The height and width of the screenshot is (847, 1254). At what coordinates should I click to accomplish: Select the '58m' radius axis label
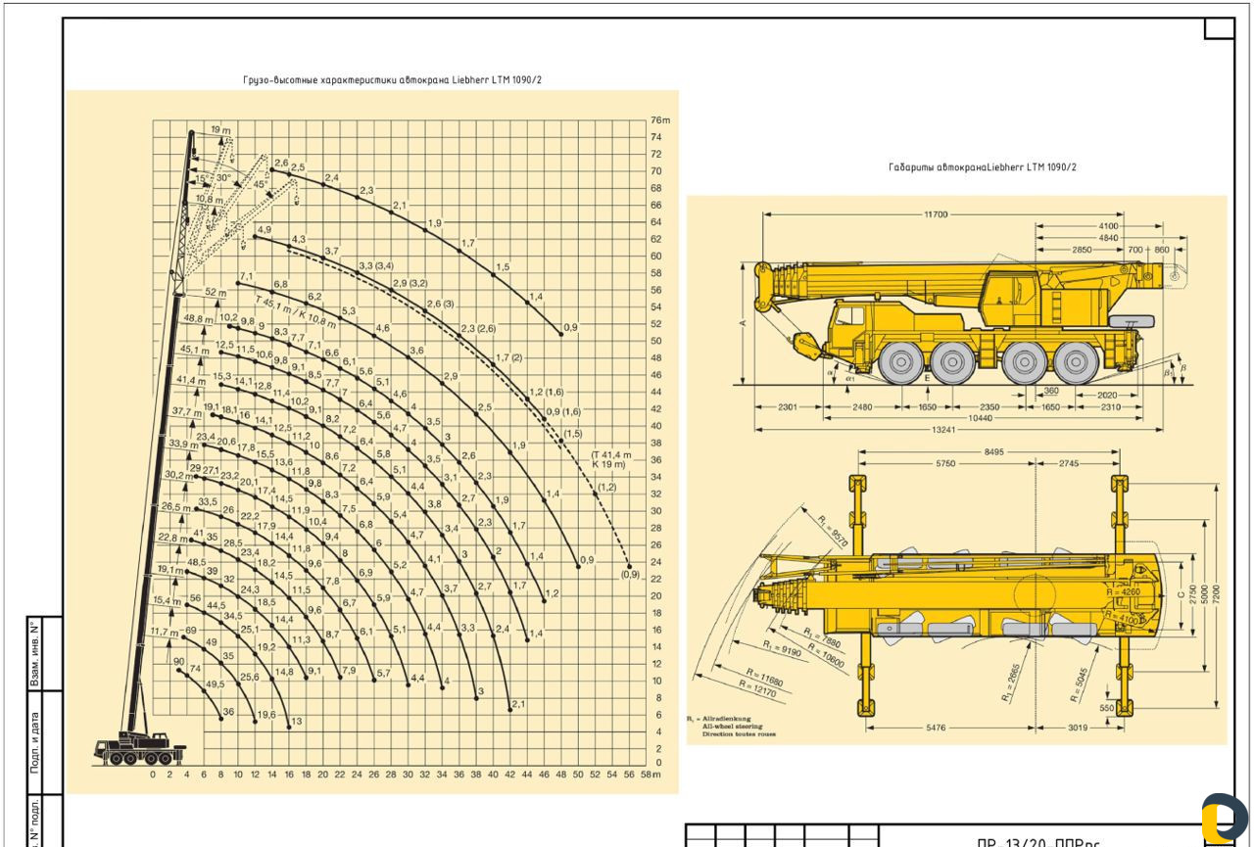(x=651, y=775)
